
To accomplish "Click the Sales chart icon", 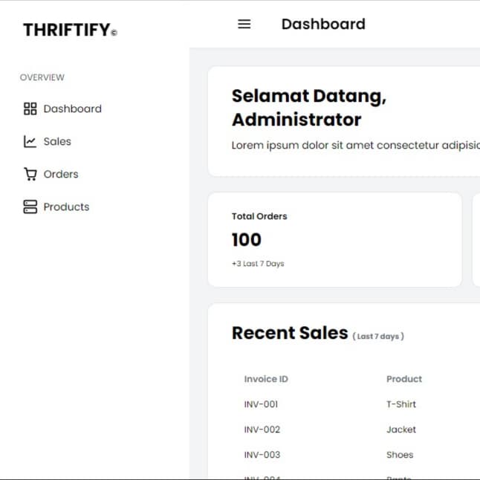I will (30, 142).
